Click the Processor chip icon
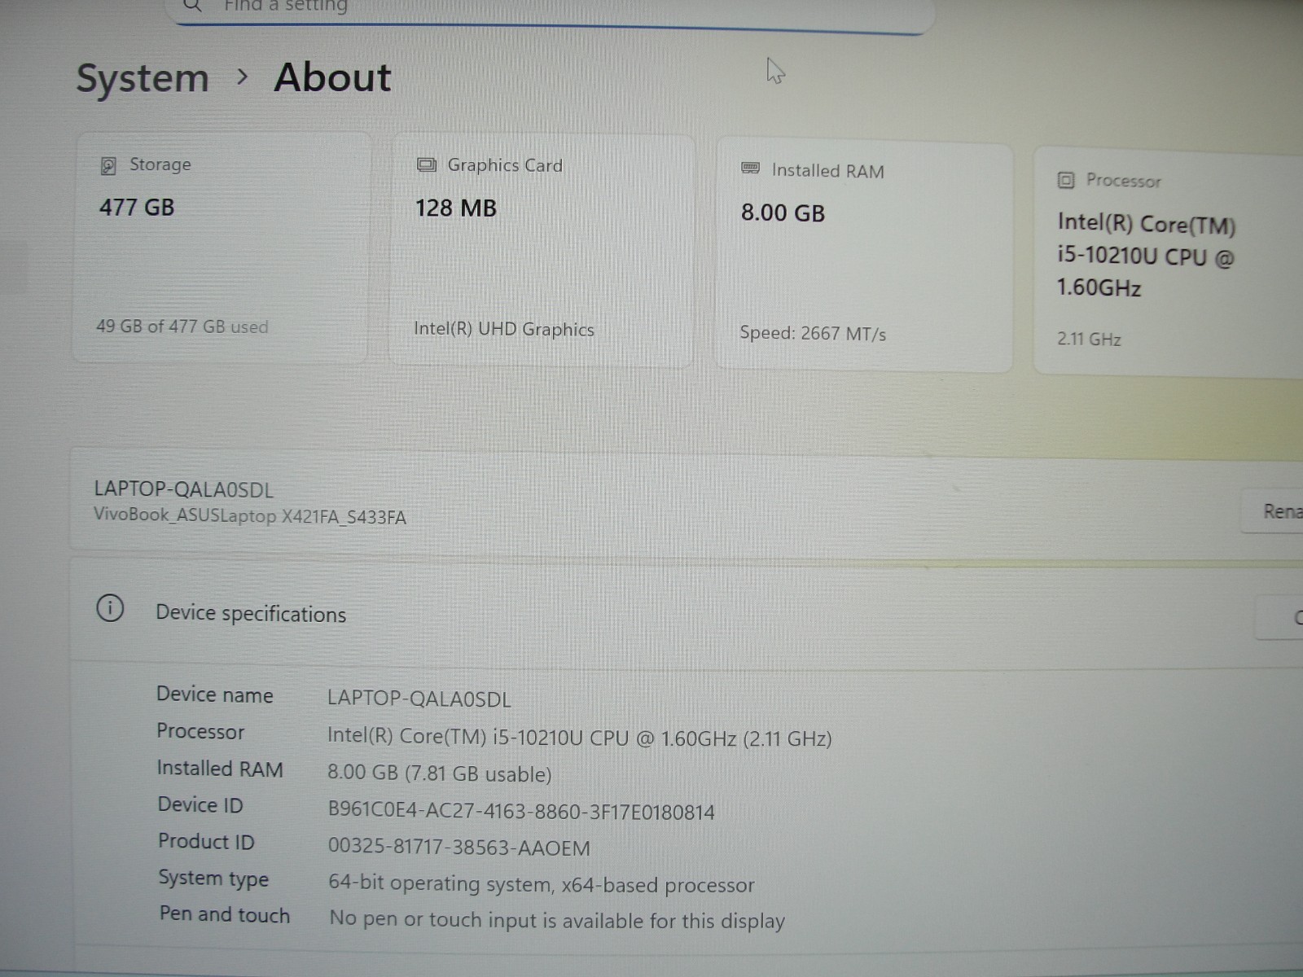Image resolution: width=1303 pixels, height=977 pixels. click(x=1066, y=180)
